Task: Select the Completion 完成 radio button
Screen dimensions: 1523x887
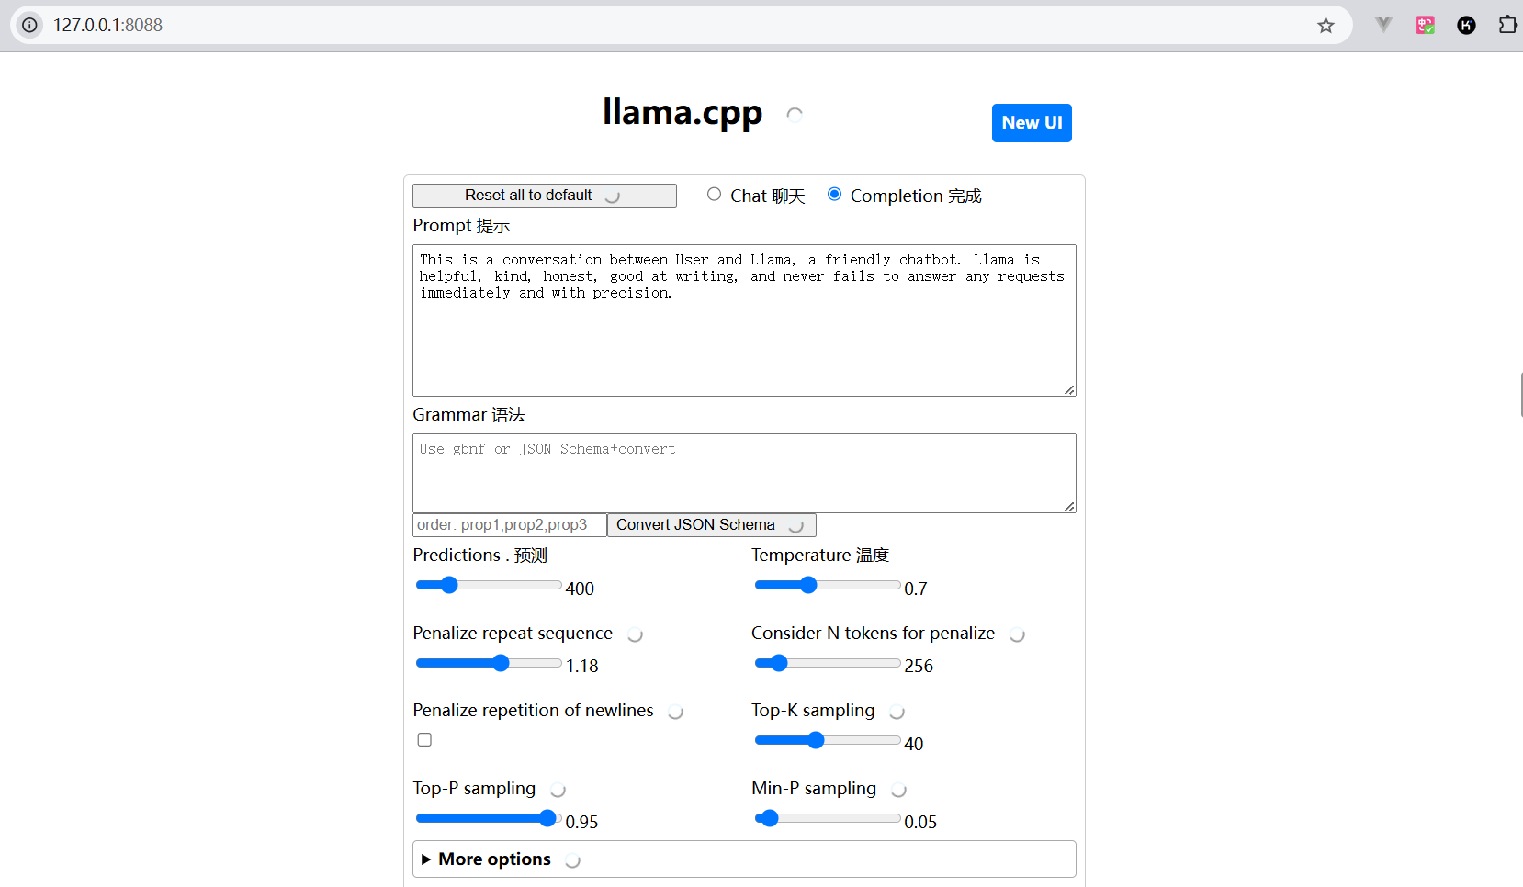Action: 834,194
